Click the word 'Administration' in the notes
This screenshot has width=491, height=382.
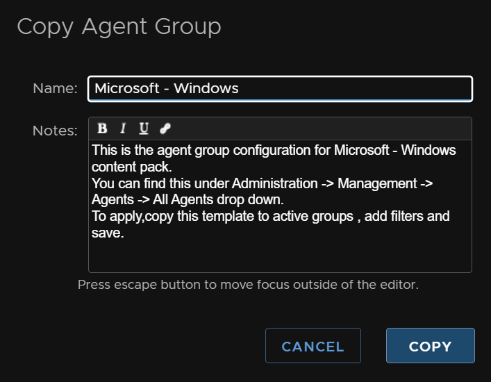pos(274,183)
